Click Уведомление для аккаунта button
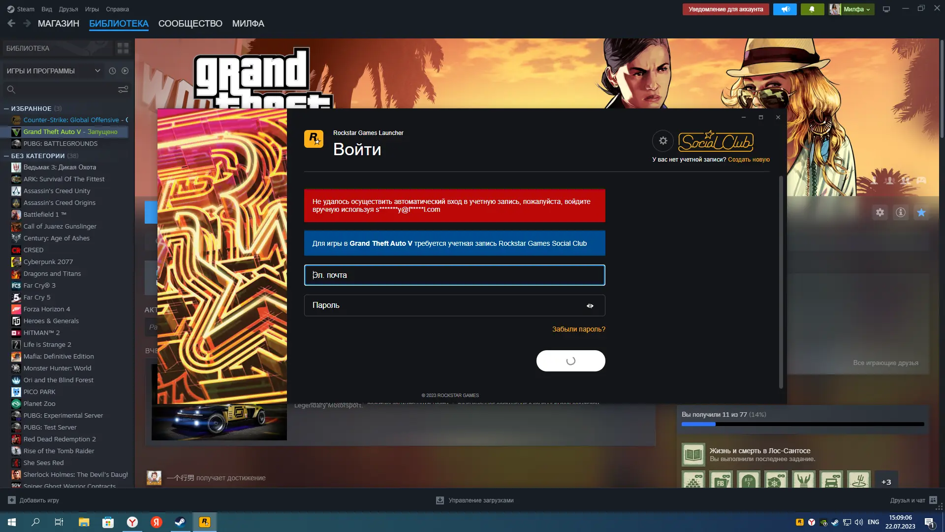The width and height of the screenshot is (945, 532). pyautogui.click(x=725, y=9)
